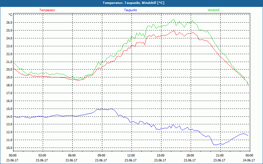Click the °C unit label

pyautogui.click(x=11, y=15)
